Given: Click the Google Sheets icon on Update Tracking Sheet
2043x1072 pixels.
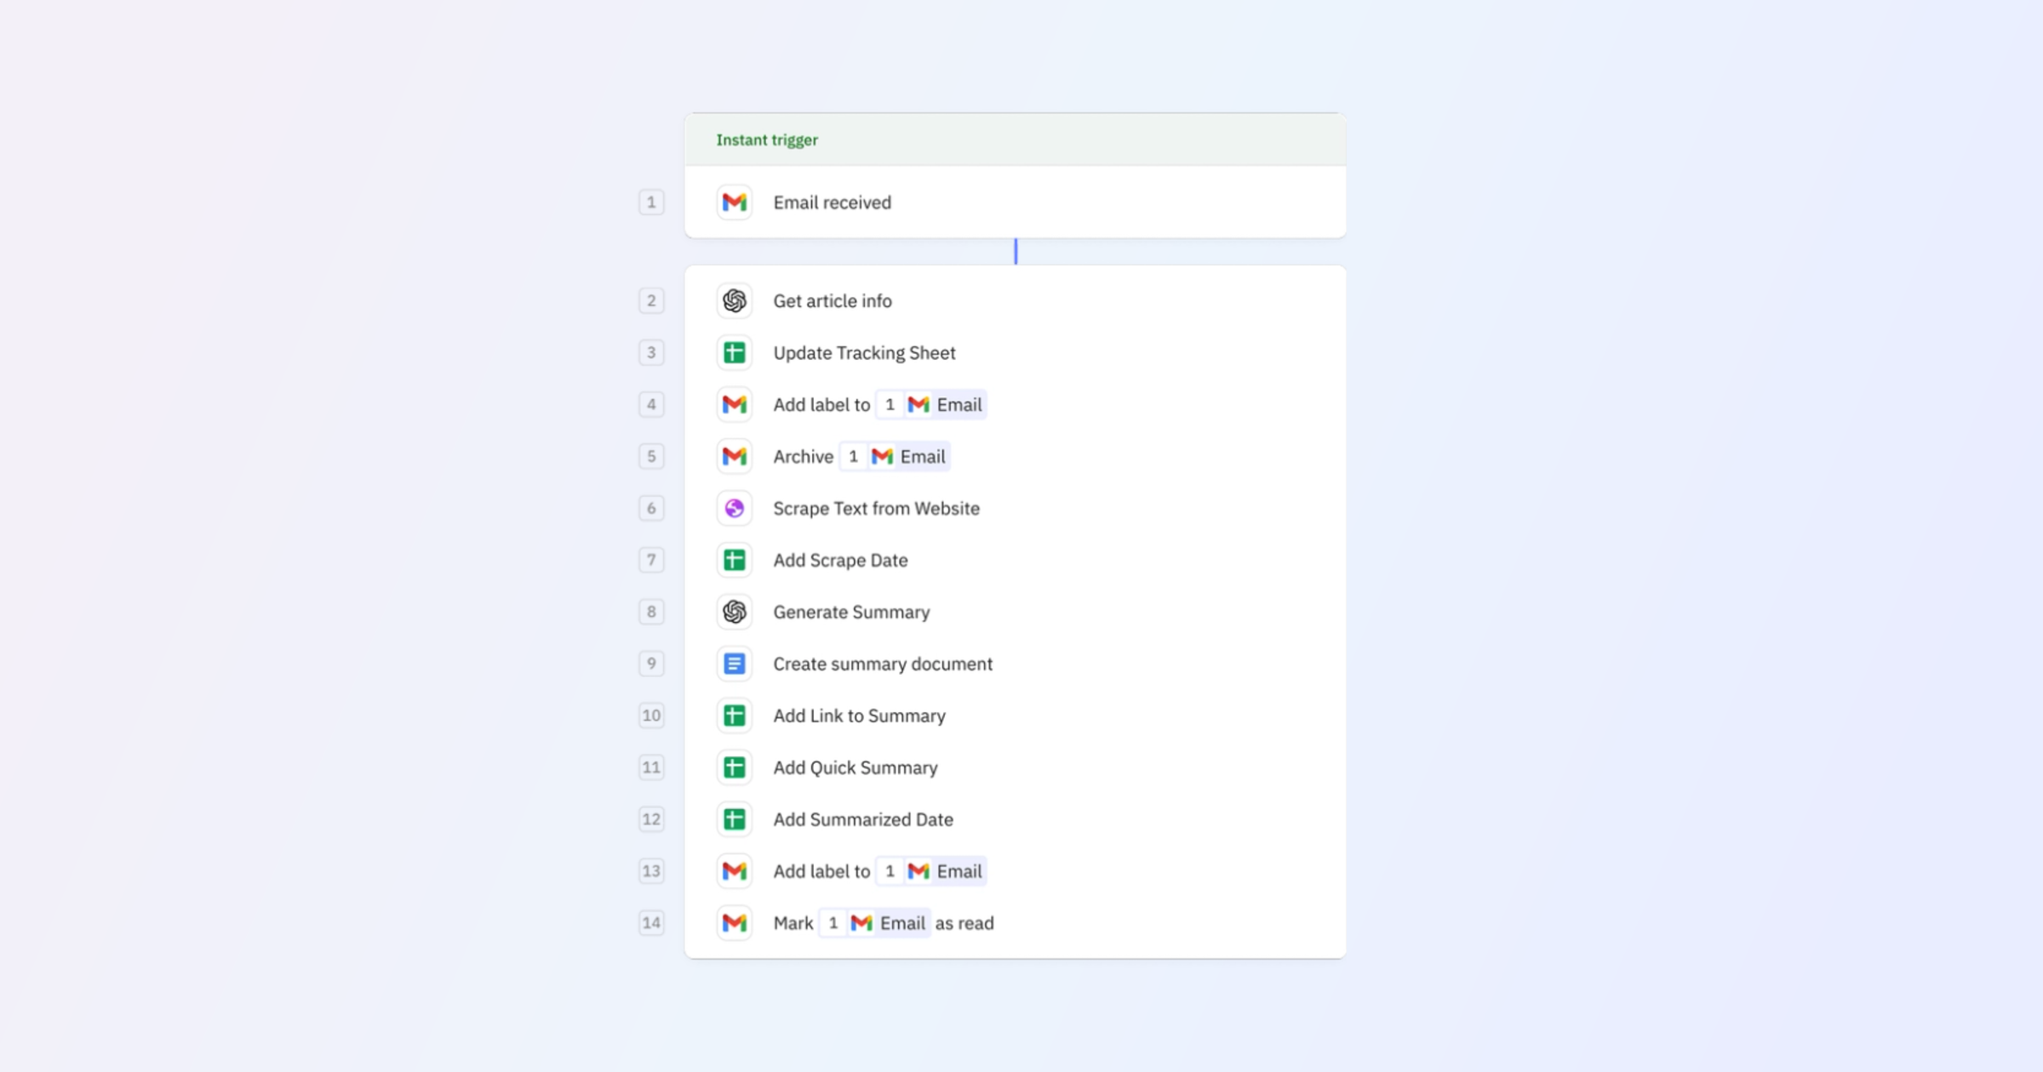Looking at the screenshot, I should click(x=734, y=352).
